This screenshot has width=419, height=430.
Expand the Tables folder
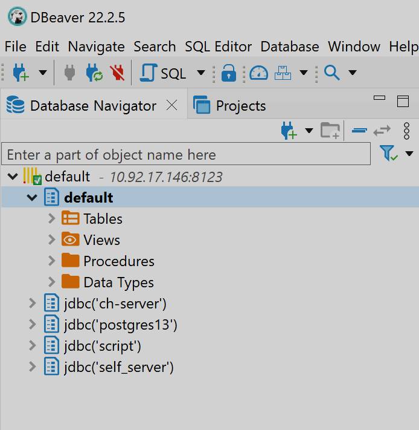(x=52, y=218)
